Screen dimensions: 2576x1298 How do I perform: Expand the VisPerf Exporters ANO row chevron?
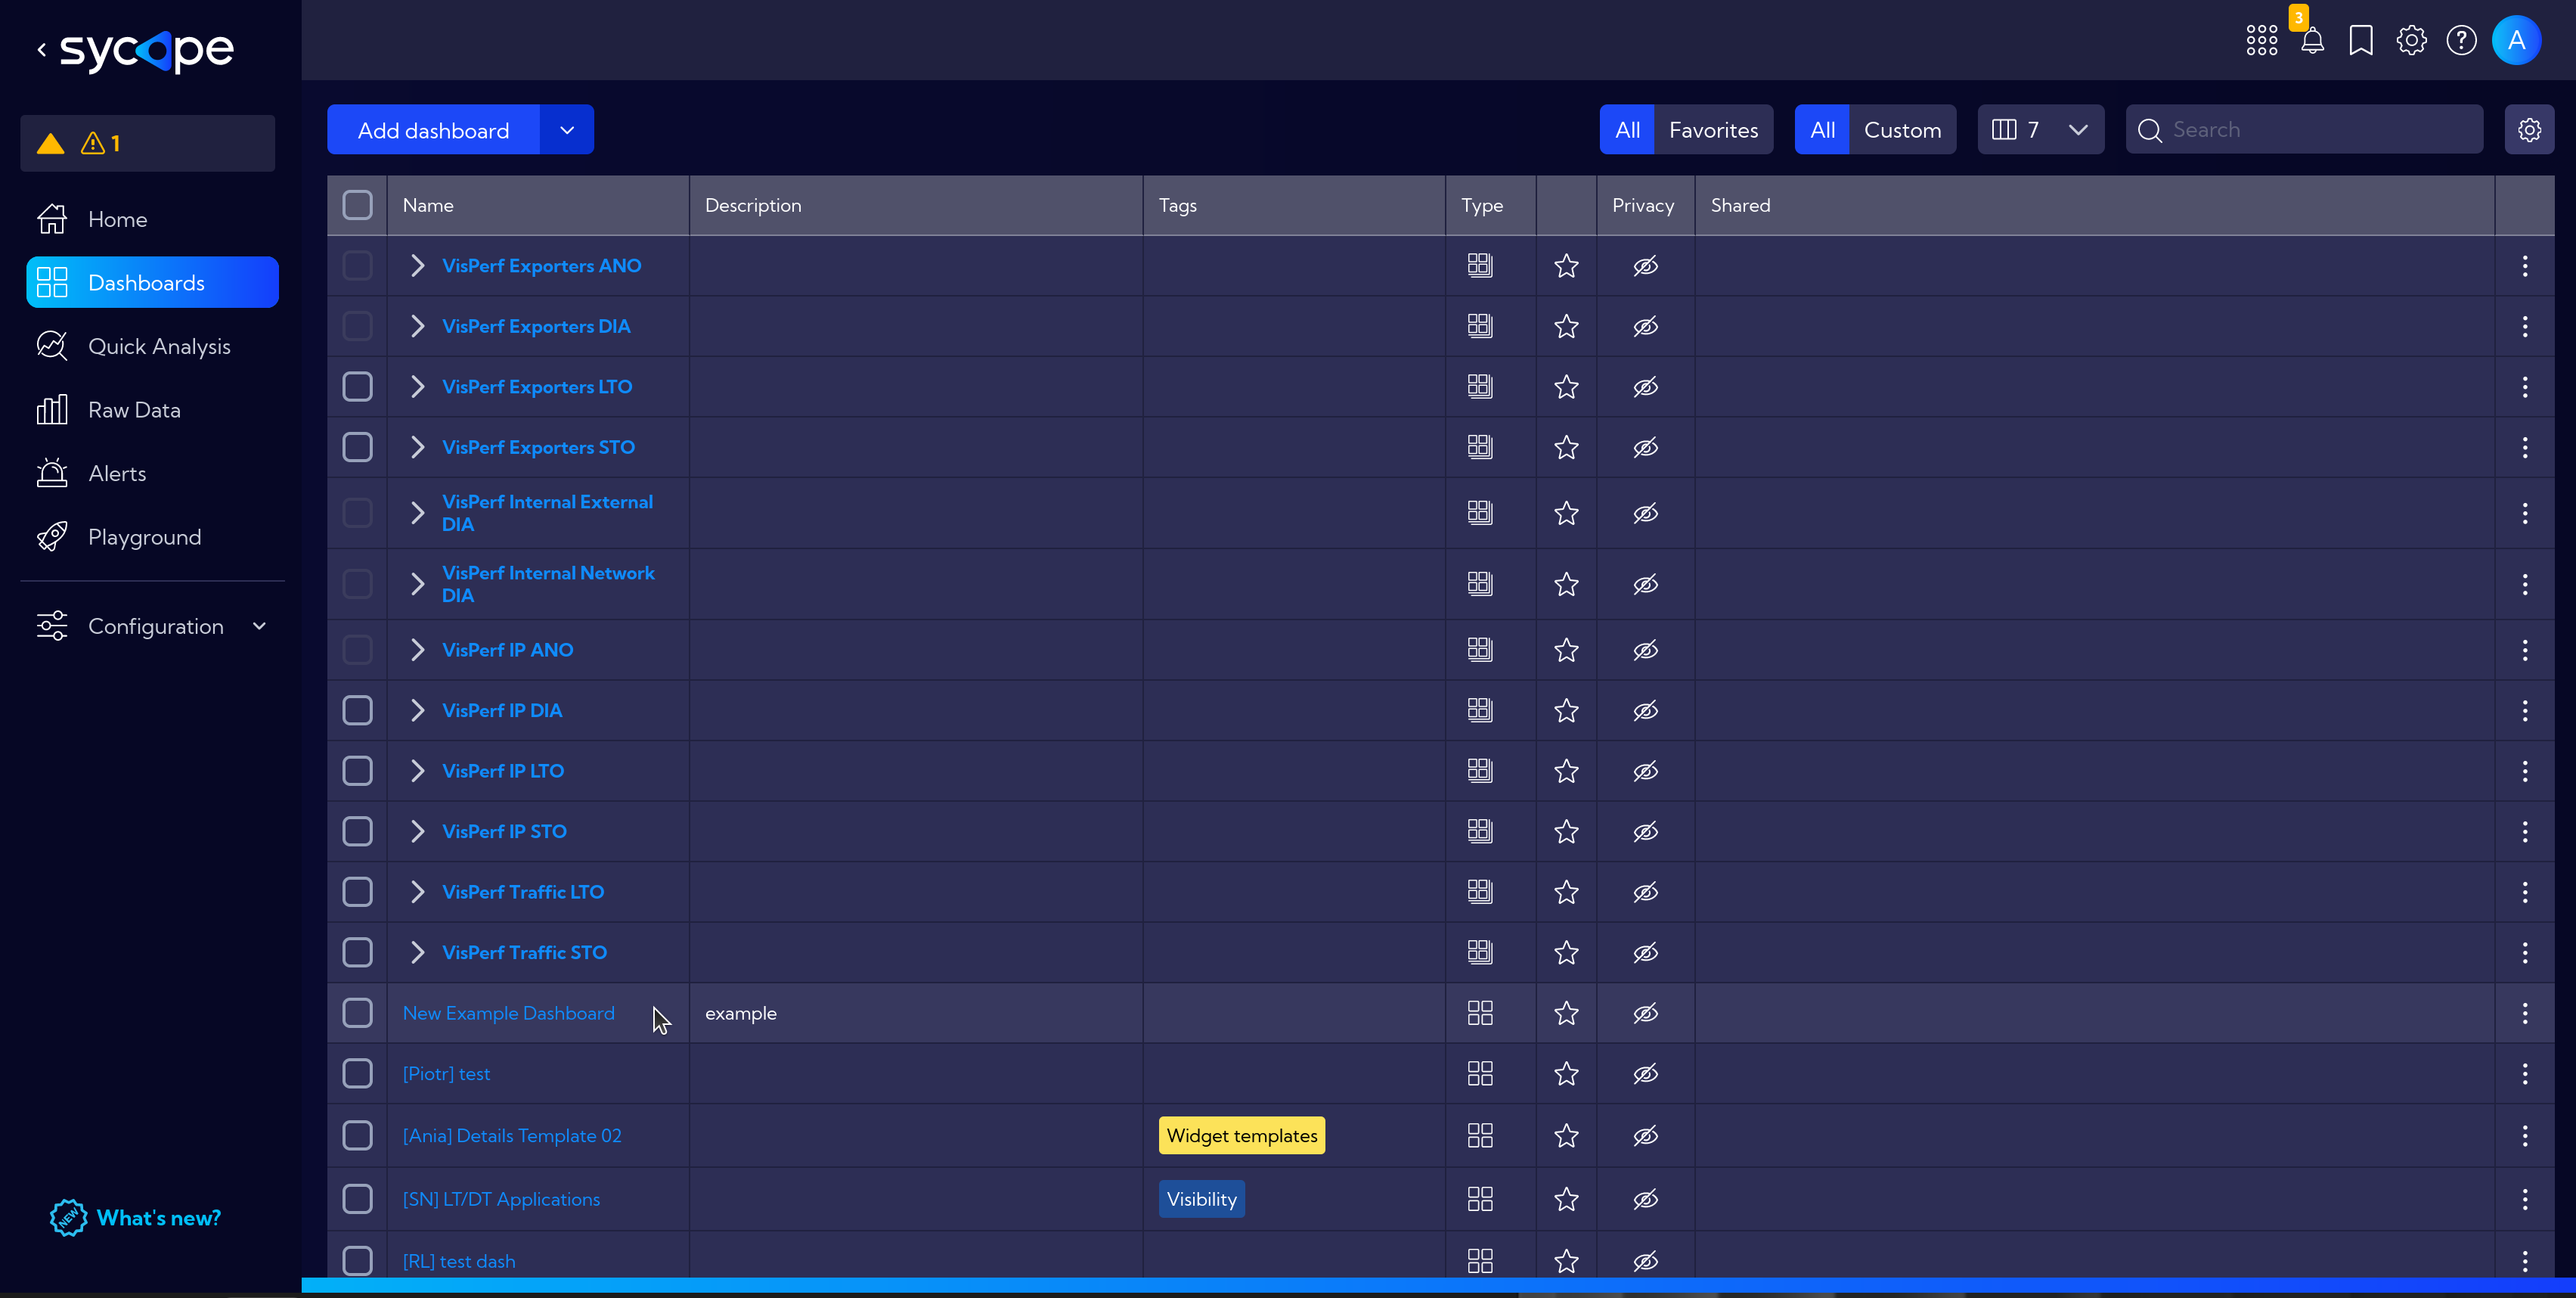pyautogui.click(x=419, y=265)
